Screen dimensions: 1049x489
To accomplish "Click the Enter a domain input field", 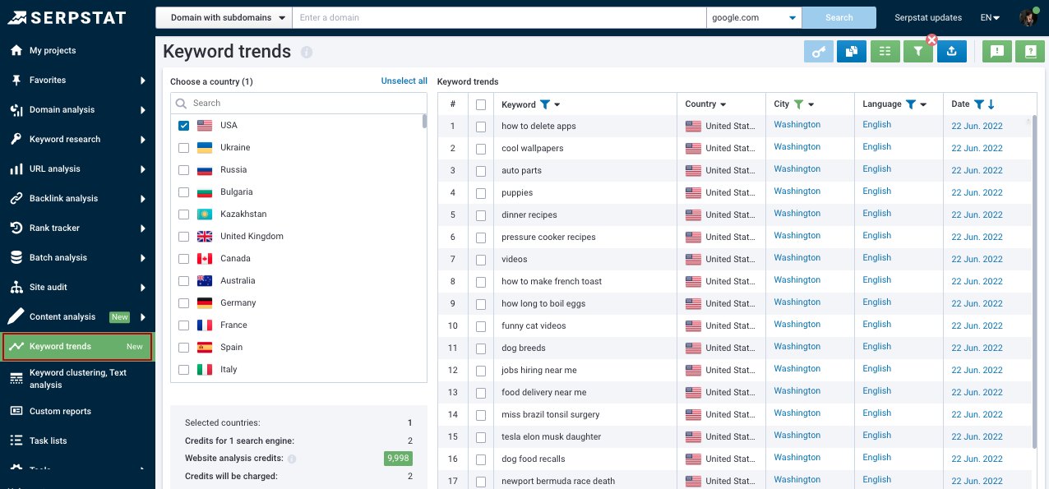I will point(499,17).
